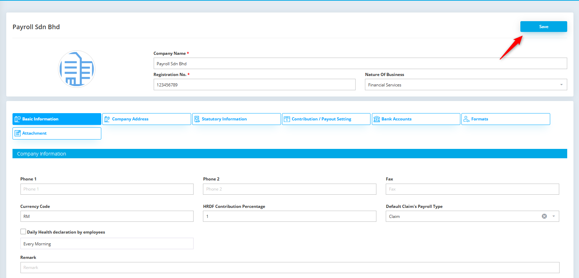Screen dimensions: 579x278
Task: Click the HRDF Contribution Percentage label
Action: tap(234, 207)
